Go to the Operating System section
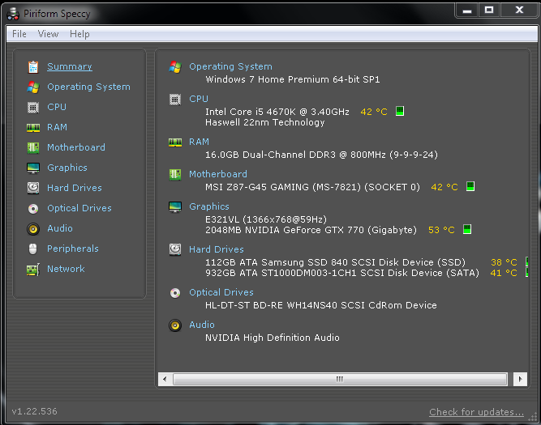Viewport: 541px width, 425px height. point(88,87)
